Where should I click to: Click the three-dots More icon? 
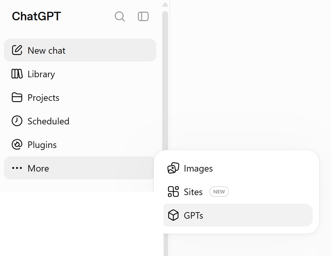point(17,168)
